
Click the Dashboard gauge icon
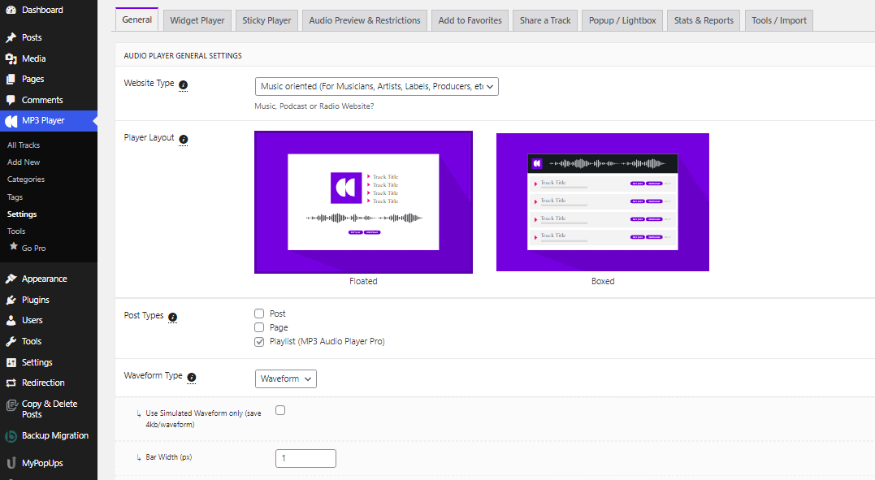(x=11, y=10)
